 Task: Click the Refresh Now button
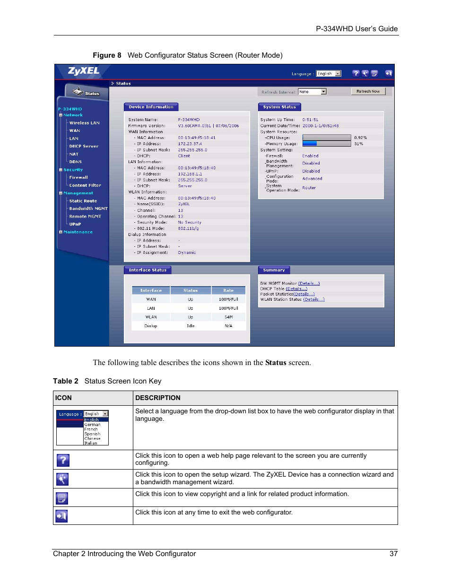pos(368,91)
